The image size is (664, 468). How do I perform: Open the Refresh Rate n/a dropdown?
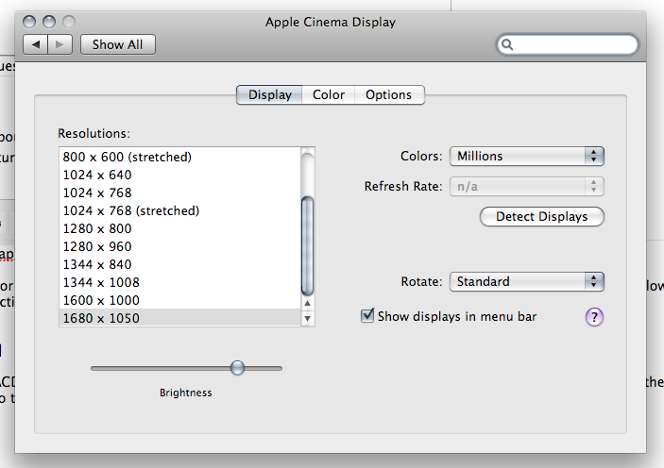point(527,186)
